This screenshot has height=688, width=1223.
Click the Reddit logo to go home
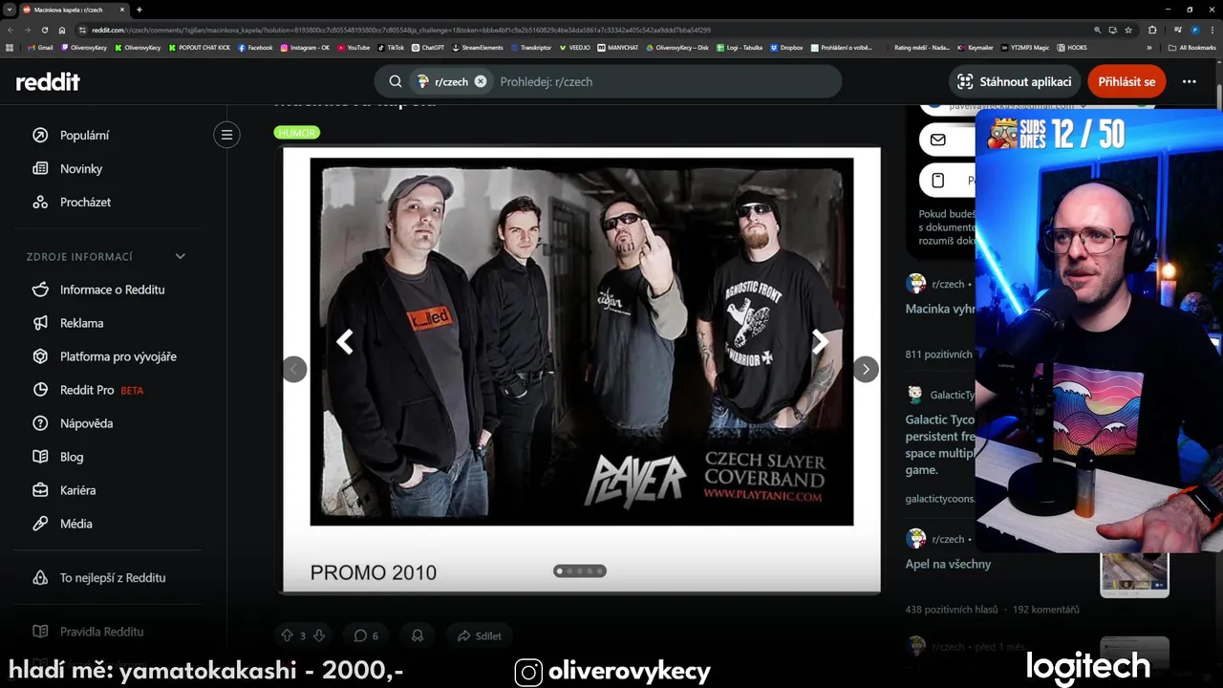(x=48, y=81)
